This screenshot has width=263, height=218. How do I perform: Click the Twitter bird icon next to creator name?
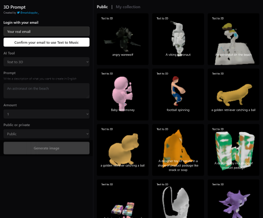click(x=18, y=13)
